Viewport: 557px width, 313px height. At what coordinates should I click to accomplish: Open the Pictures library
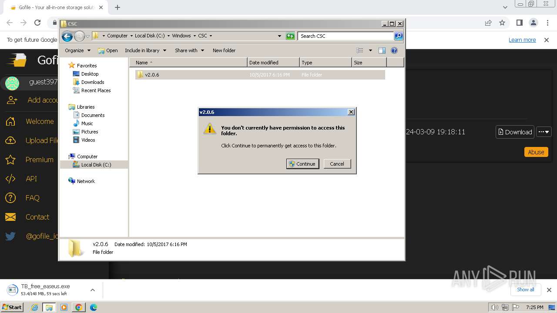click(x=90, y=132)
